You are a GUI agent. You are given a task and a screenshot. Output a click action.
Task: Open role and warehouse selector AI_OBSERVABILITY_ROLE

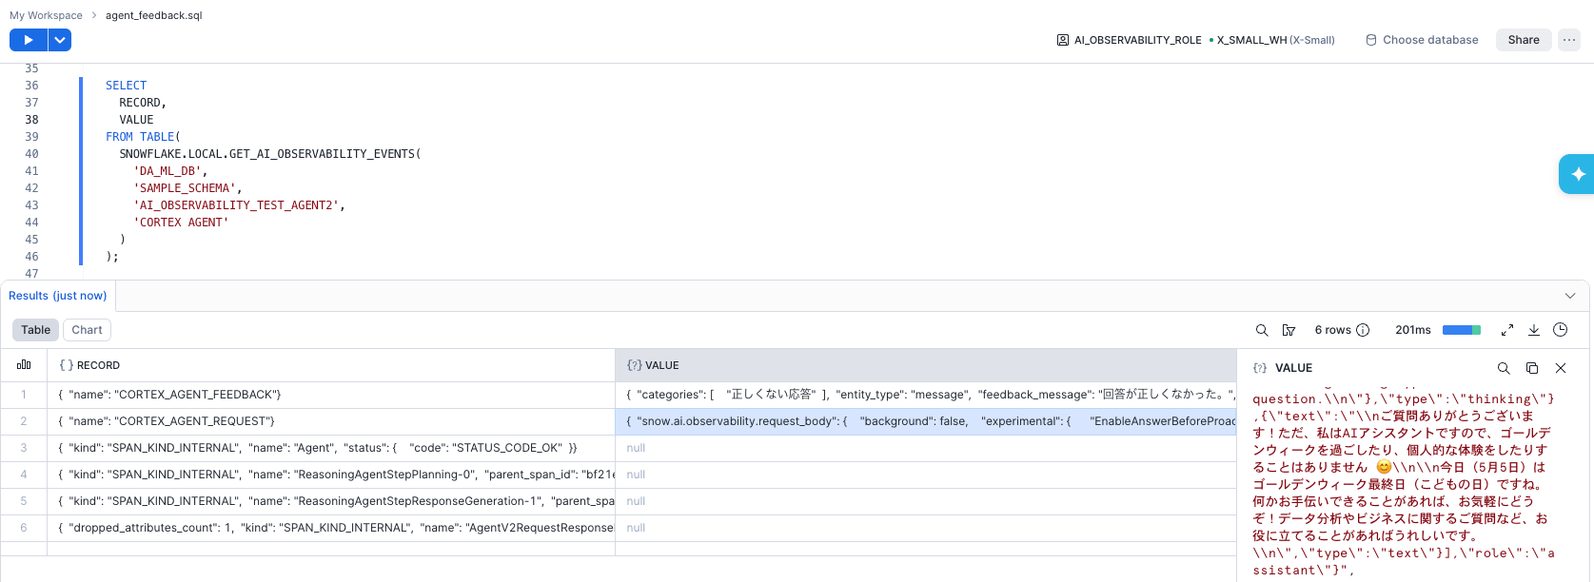[x=1129, y=40]
